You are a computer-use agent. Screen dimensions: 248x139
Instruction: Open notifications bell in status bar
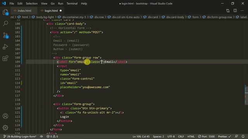point(243,136)
